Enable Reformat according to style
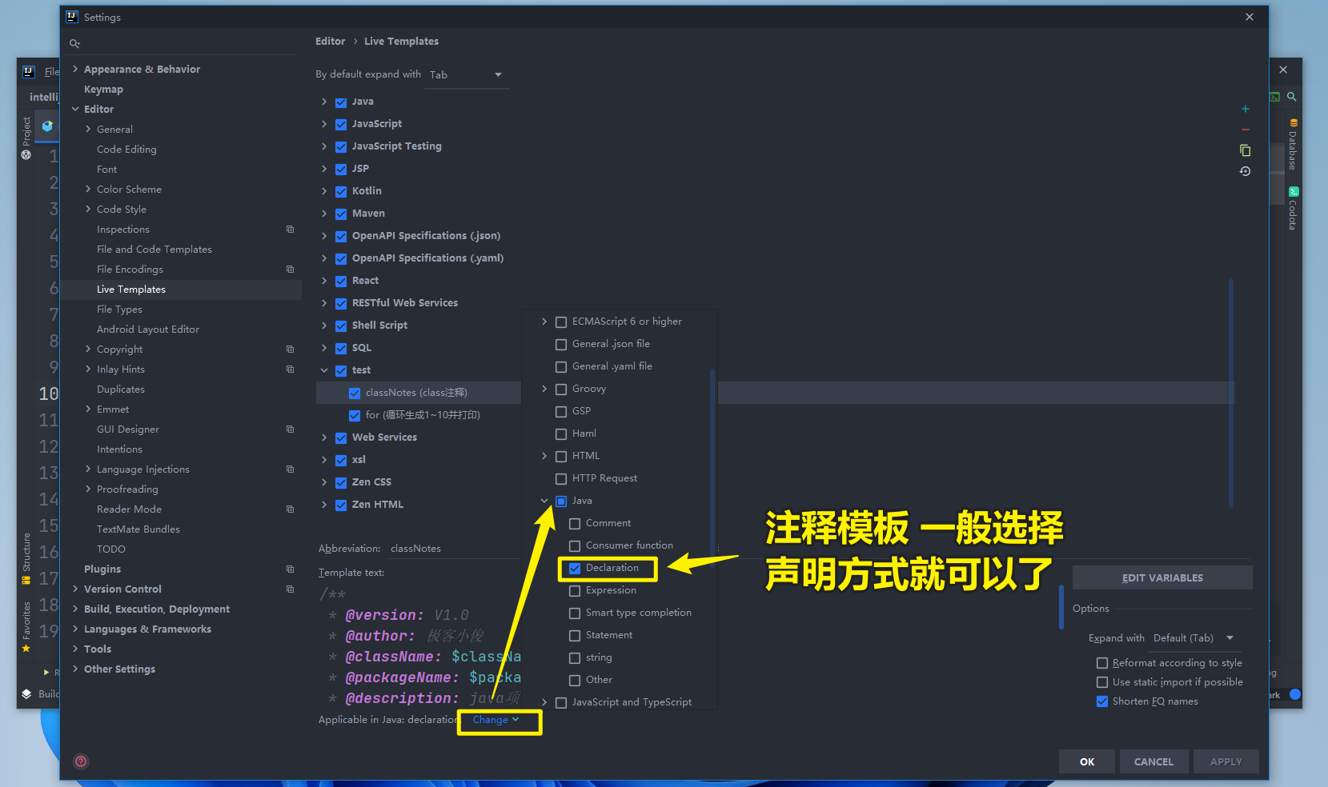 click(1102, 663)
